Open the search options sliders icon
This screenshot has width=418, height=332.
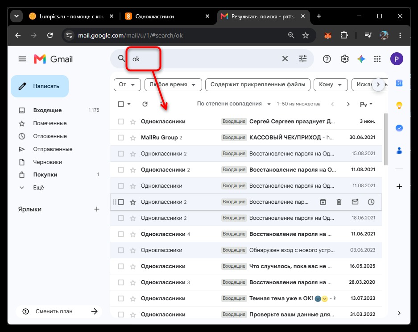click(x=303, y=59)
